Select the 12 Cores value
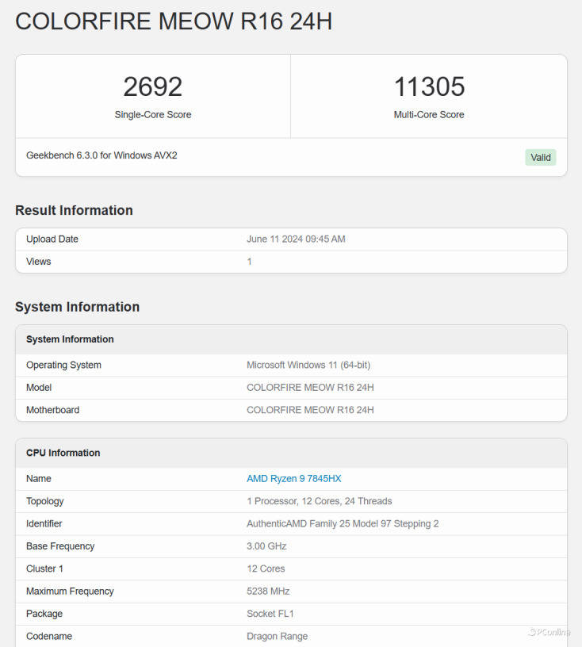 [x=266, y=569]
